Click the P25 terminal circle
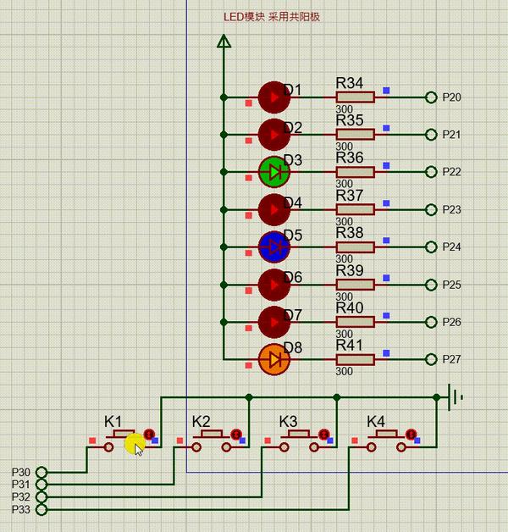The height and width of the screenshot is (532, 508). pos(431,285)
